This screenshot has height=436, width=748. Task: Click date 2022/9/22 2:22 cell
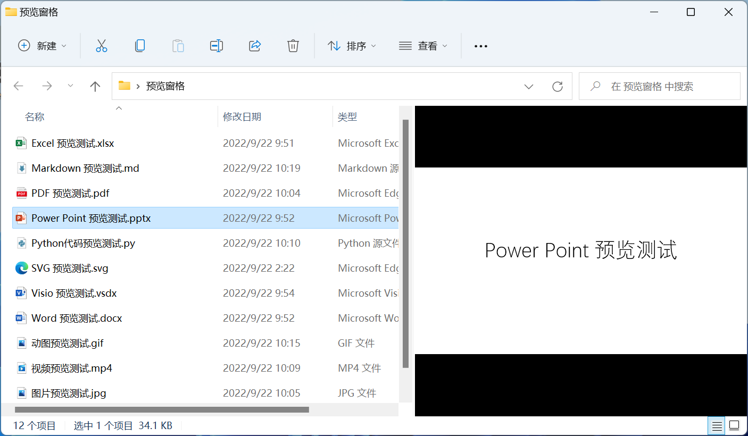coord(259,268)
